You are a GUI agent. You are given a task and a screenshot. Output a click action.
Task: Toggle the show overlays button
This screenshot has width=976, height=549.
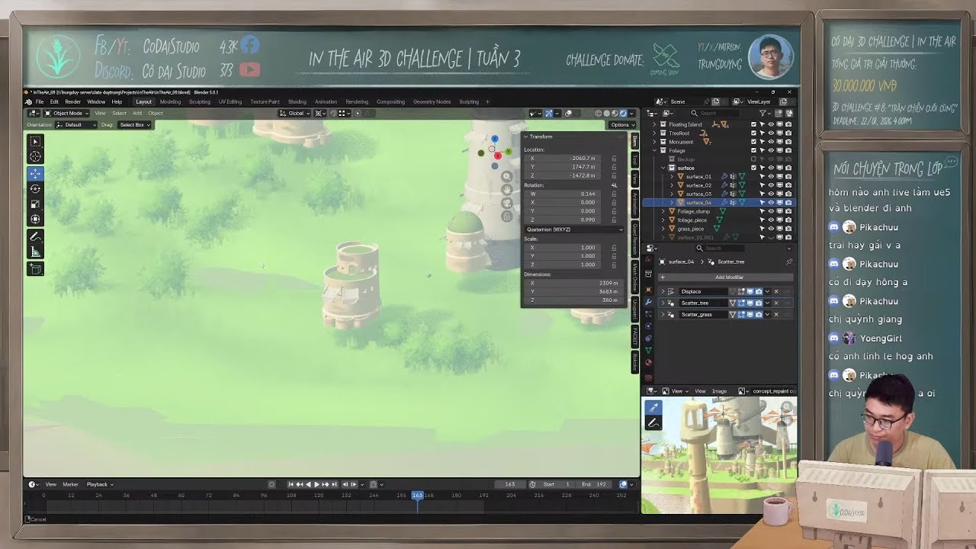[567, 113]
